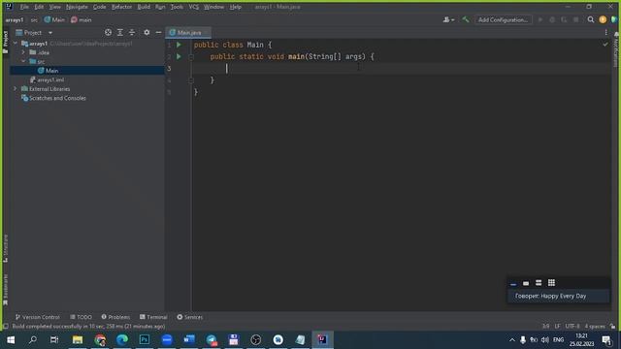621x349 pixels.
Task: Click the ENG language indicator in system tray
Action: tap(558, 339)
